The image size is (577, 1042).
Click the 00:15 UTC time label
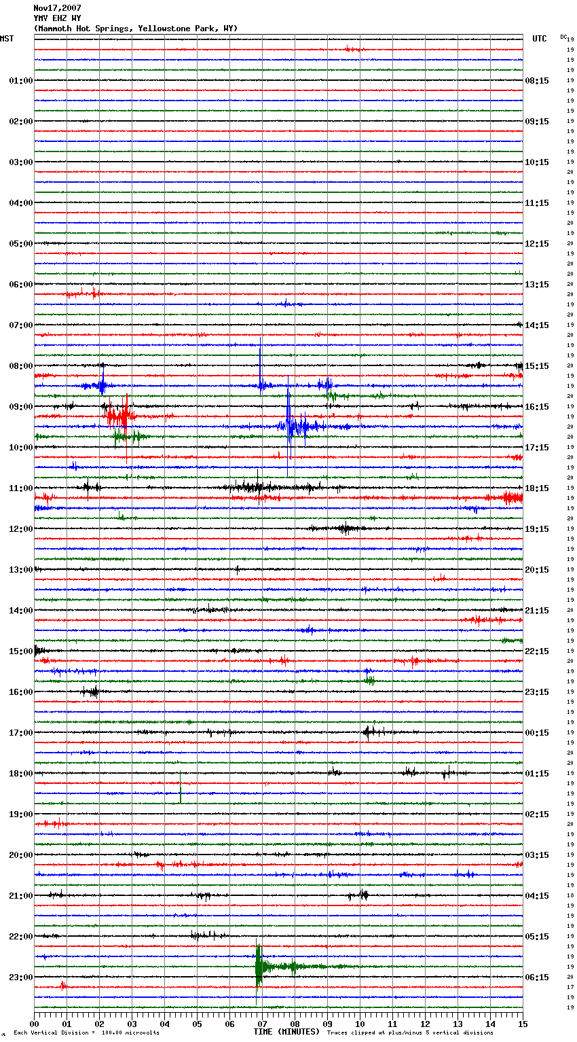click(x=537, y=733)
